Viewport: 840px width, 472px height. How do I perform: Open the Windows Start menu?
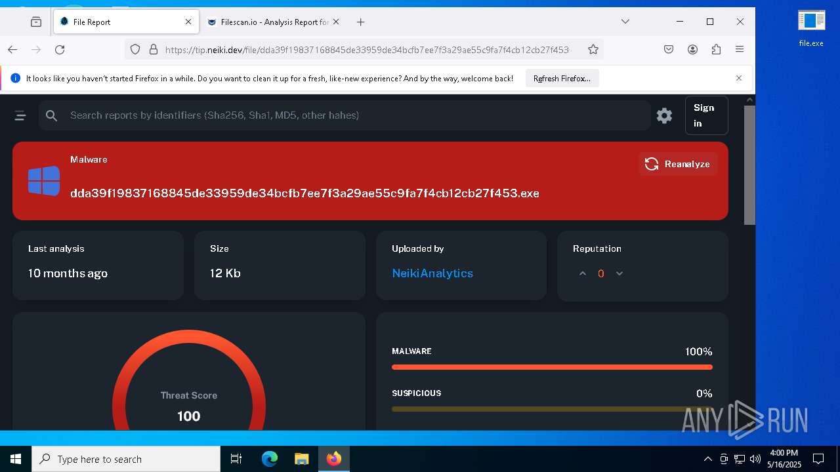(x=16, y=459)
